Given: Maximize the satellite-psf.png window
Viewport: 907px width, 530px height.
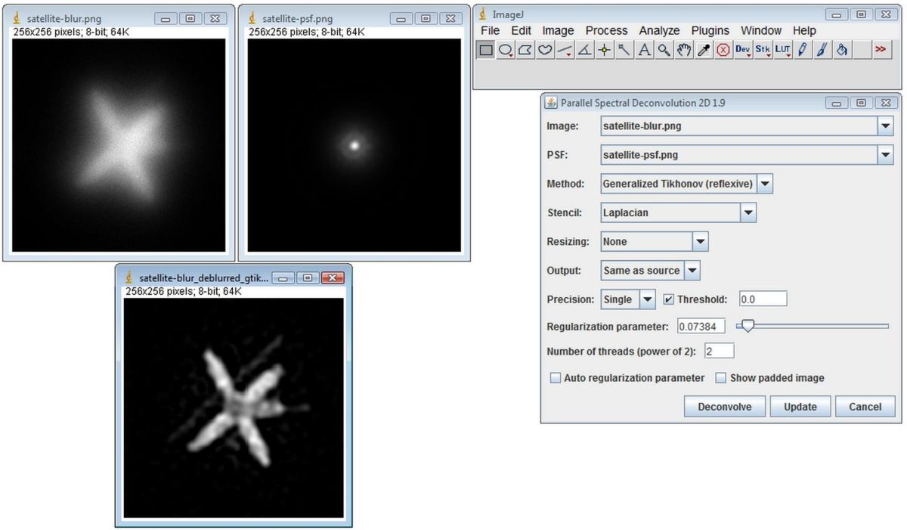Looking at the screenshot, I should pos(426,18).
